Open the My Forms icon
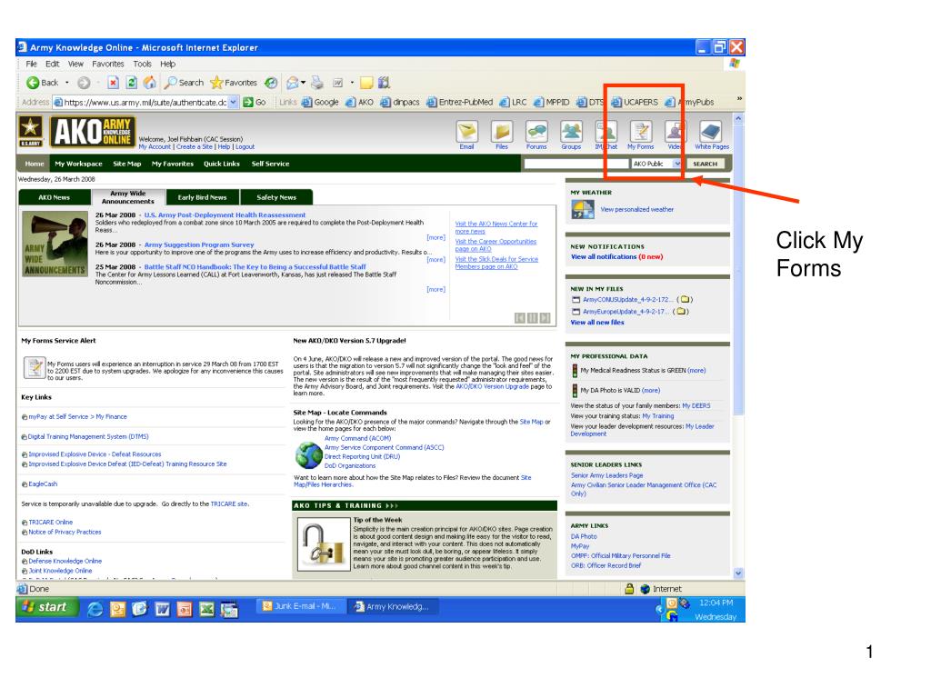931x698 pixels. pos(641,135)
